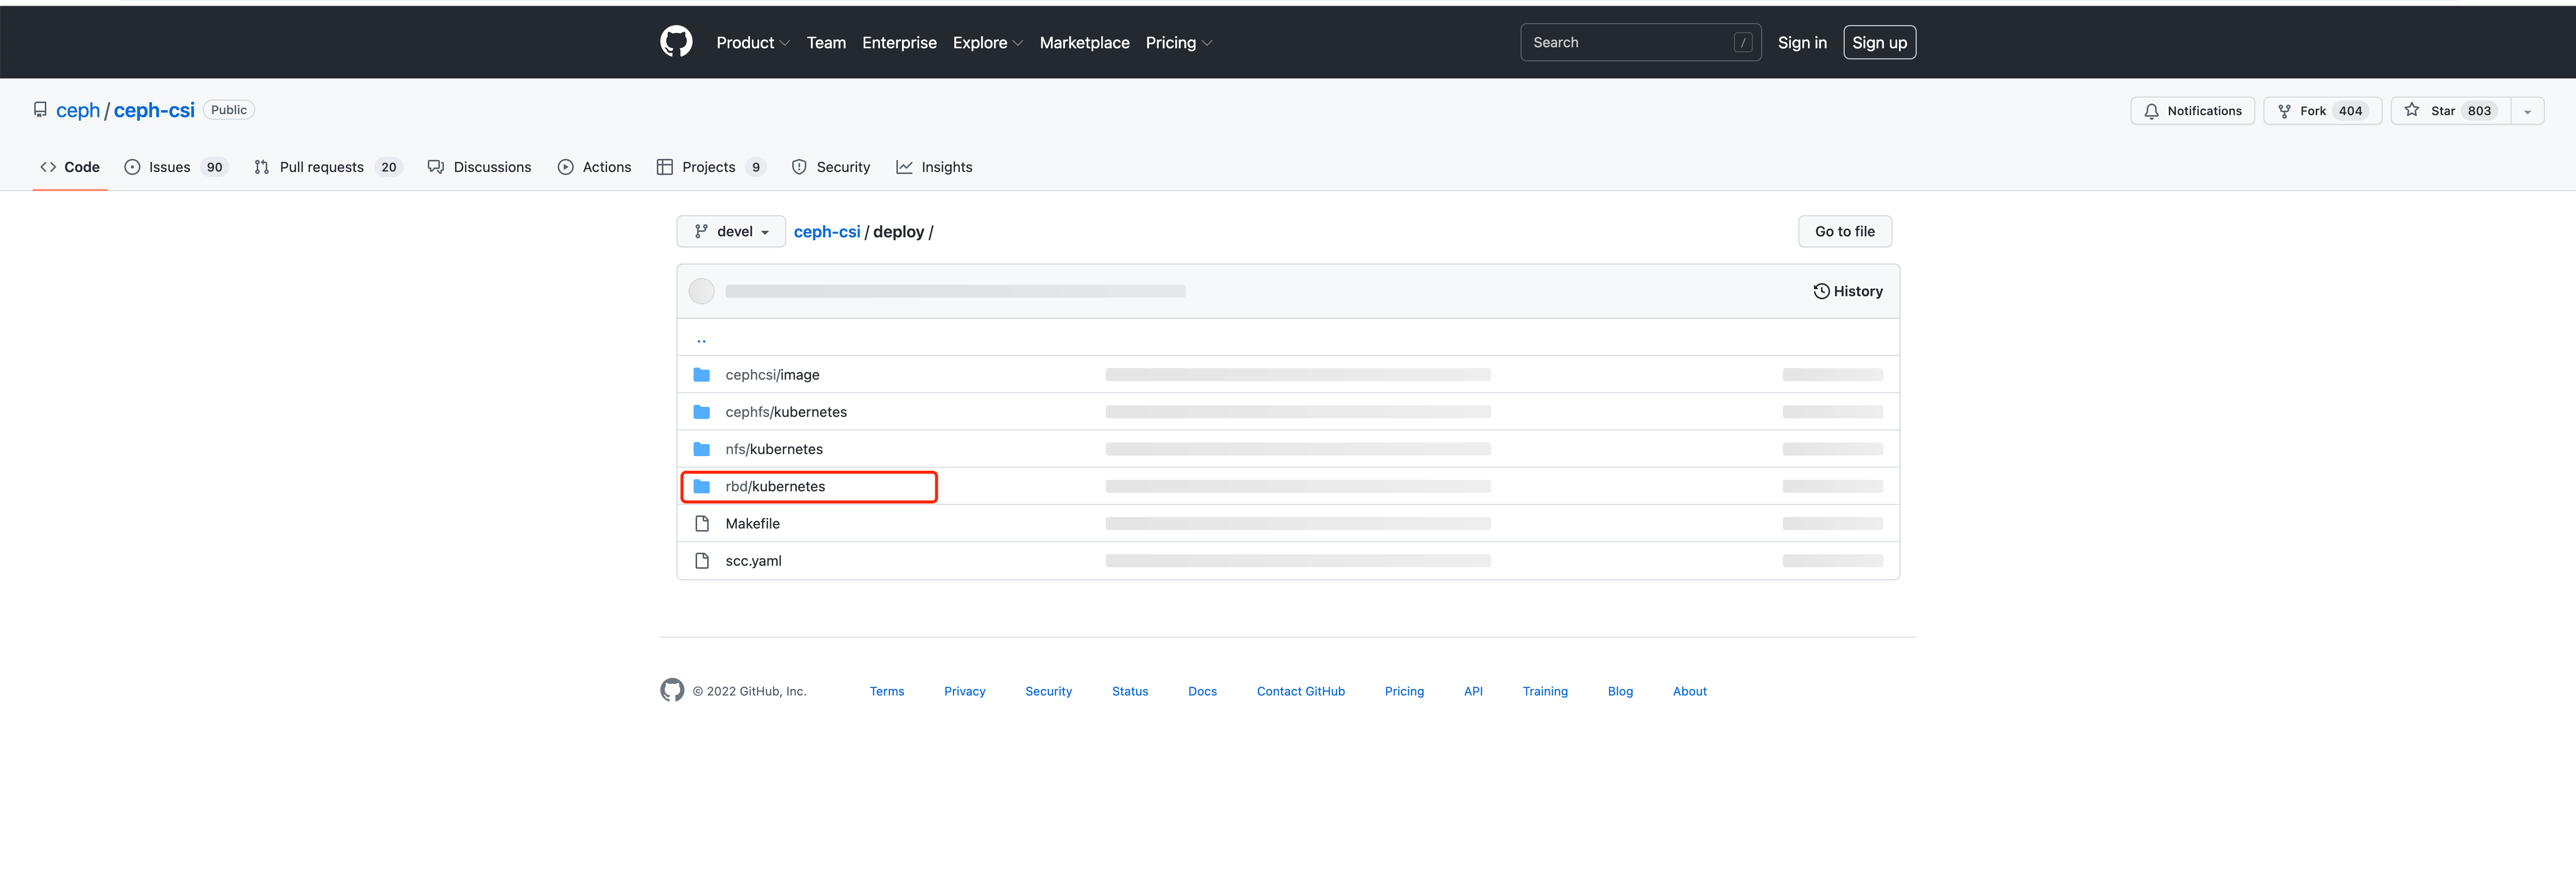View the Insights tab
The height and width of the screenshot is (869, 2576).
(934, 167)
